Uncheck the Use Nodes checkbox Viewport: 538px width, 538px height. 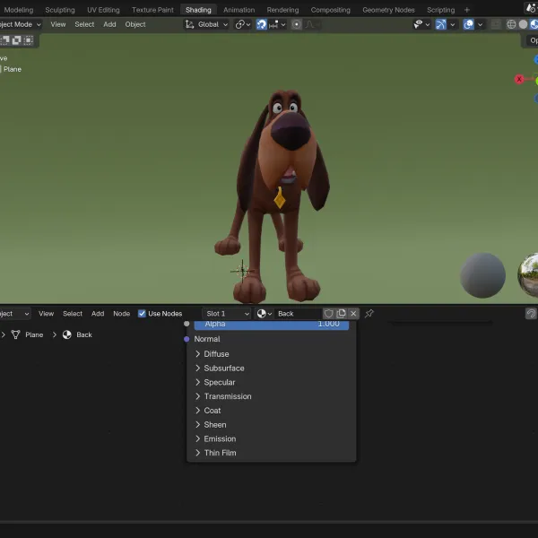(x=142, y=314)
